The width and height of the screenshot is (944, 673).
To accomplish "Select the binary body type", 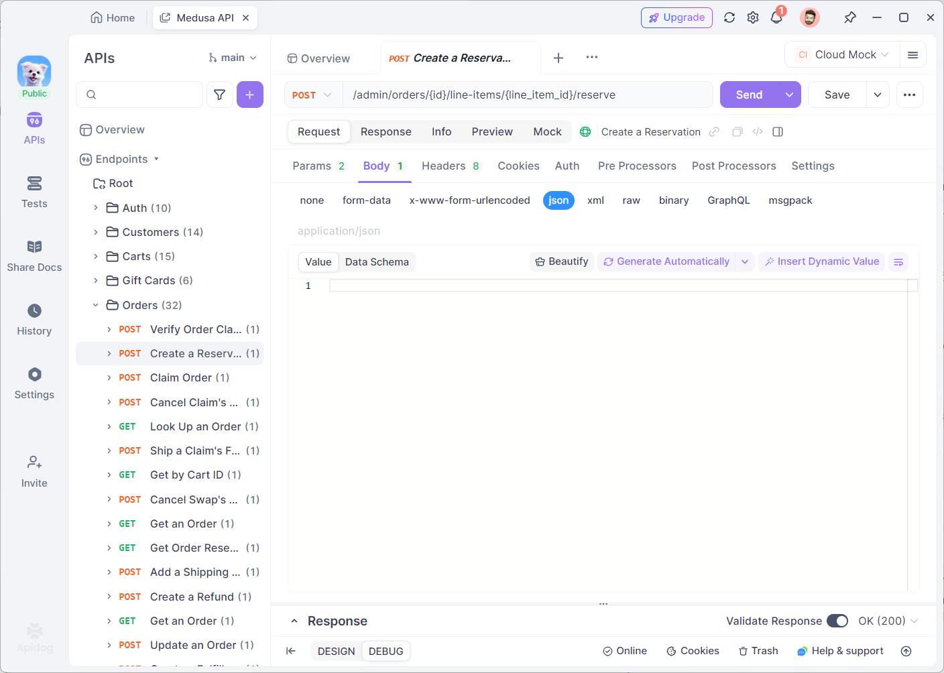I will (x=674, y=200).
